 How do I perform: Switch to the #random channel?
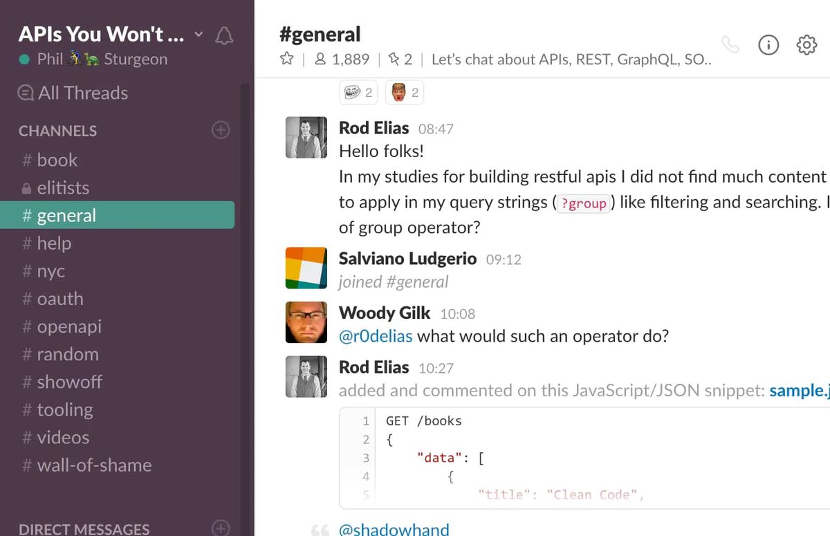point(66,353)
